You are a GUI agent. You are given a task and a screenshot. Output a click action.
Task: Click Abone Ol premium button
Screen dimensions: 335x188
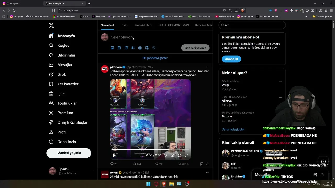[x=231, y=59]
